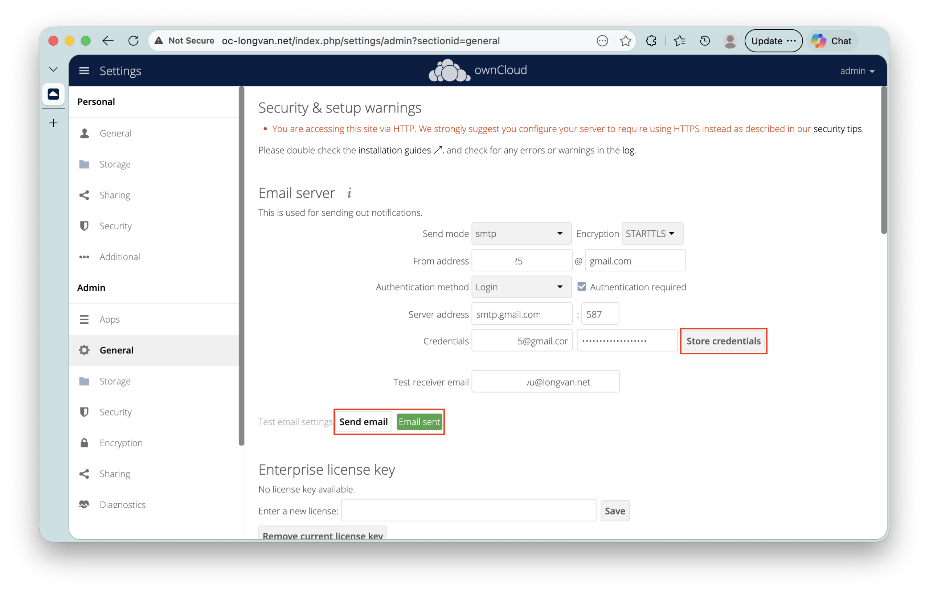Click the ownCloud cloud logo
The width and height of the screenshot is (929, 594).
coord(450,71)
